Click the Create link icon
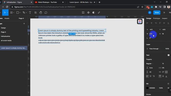Screen dimensions: 171x96 click(x=99, y=13)
